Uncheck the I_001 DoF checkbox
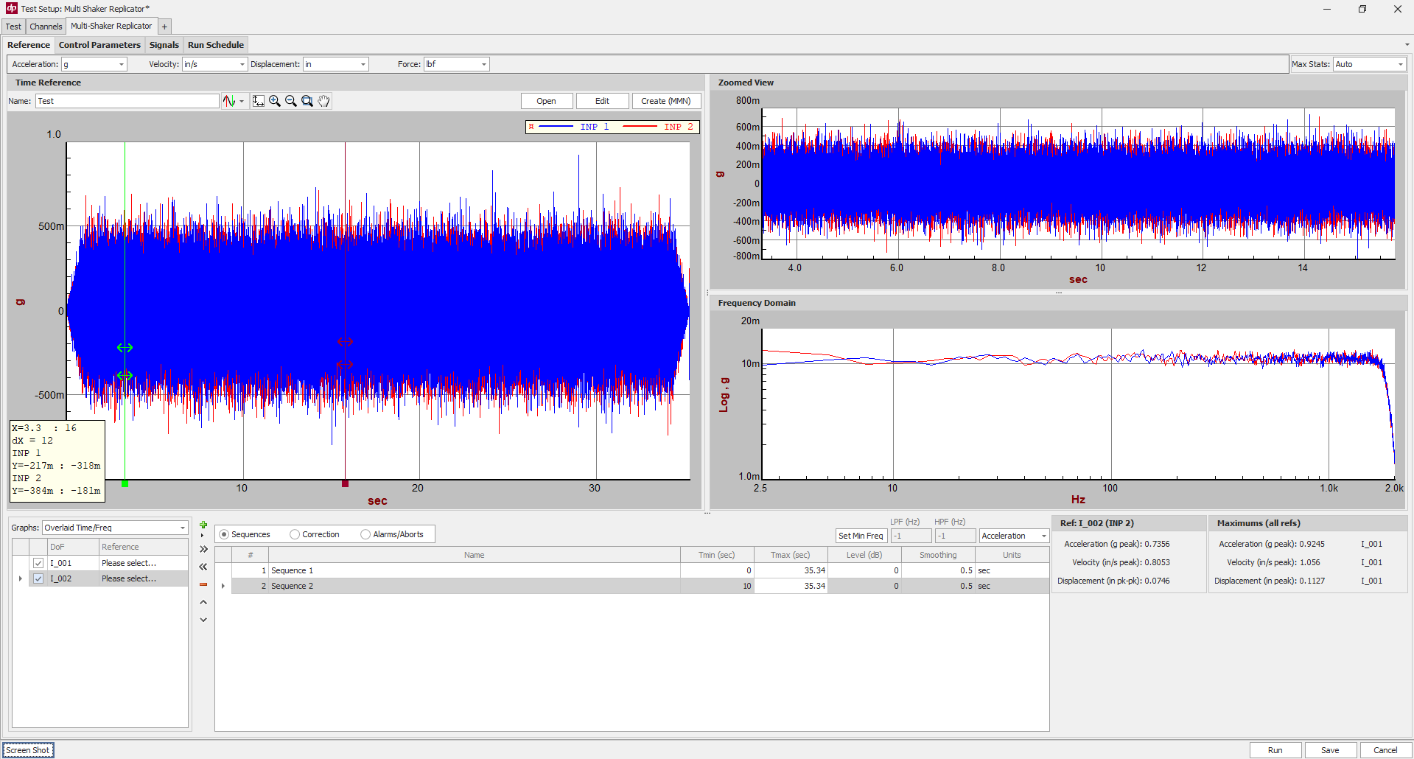This screenshot has width=1414, height=759. [38, 563]
